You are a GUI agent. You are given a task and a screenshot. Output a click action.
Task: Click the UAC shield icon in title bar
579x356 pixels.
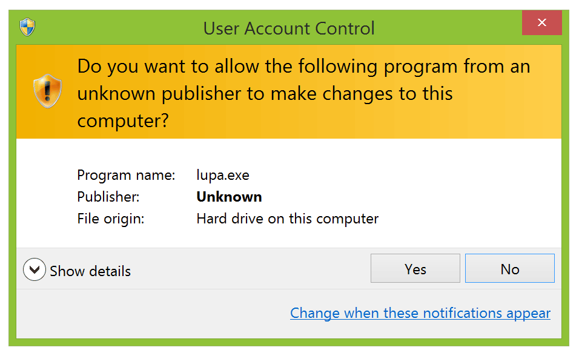pyautogui.click(x=27, y=27)
